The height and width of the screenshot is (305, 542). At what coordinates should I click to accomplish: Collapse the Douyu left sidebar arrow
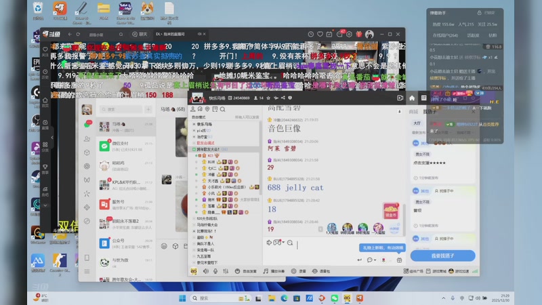click(x=52, y=138)
